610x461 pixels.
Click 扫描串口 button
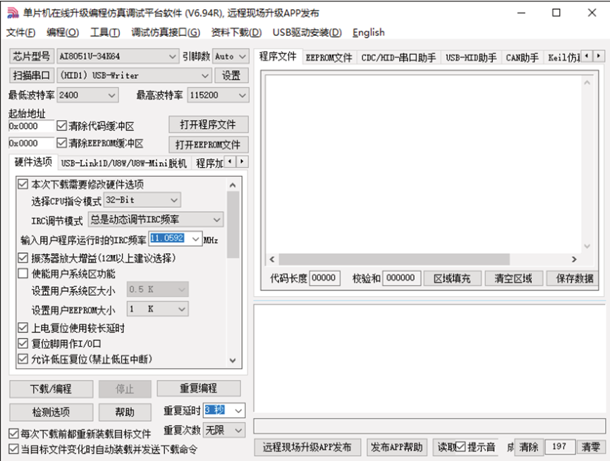point(32,75)
